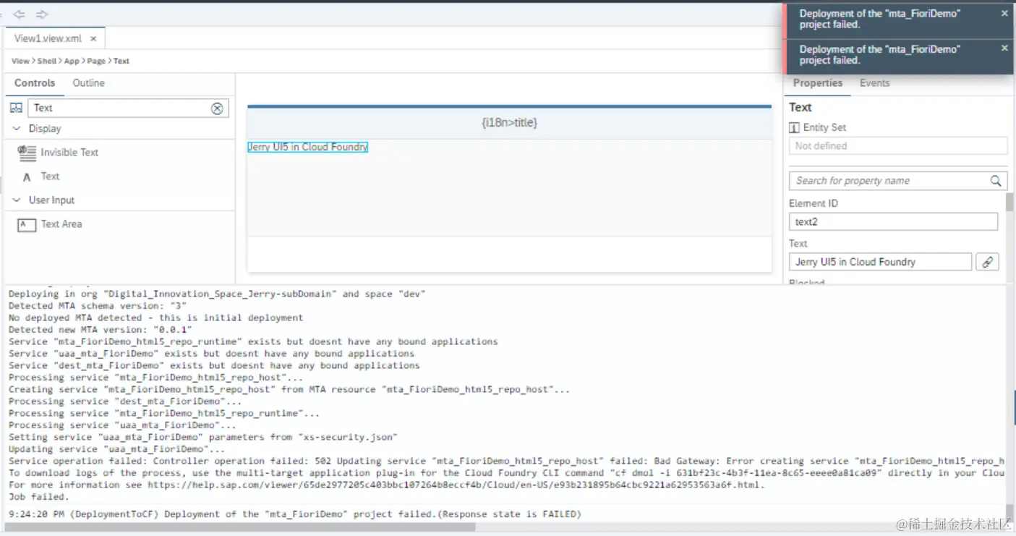Click Page in the breadcrumb

point(96,61)
